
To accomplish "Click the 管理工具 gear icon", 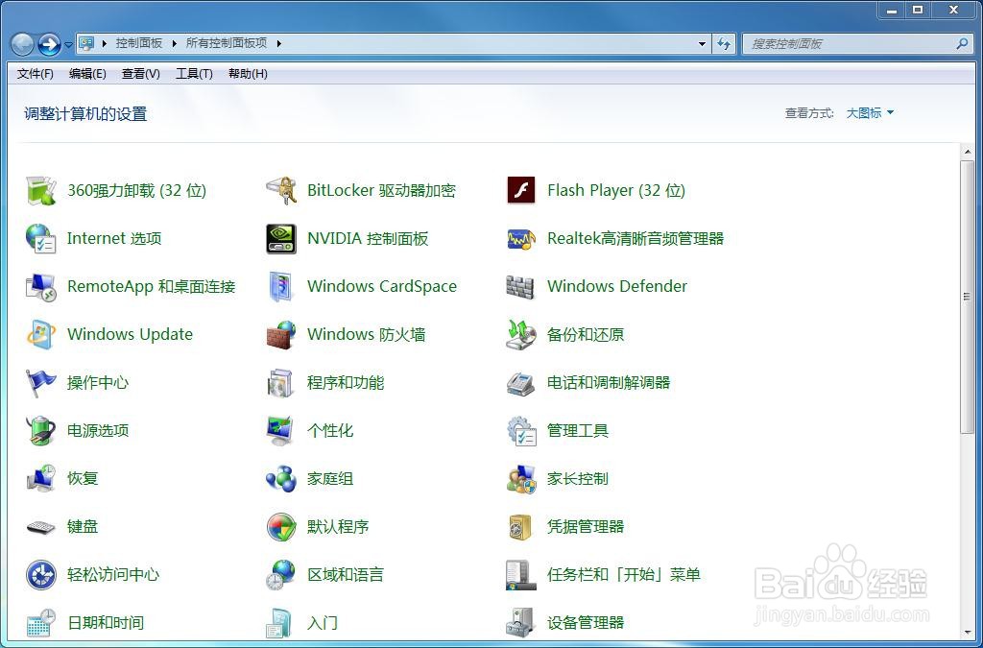I will 521,431.
